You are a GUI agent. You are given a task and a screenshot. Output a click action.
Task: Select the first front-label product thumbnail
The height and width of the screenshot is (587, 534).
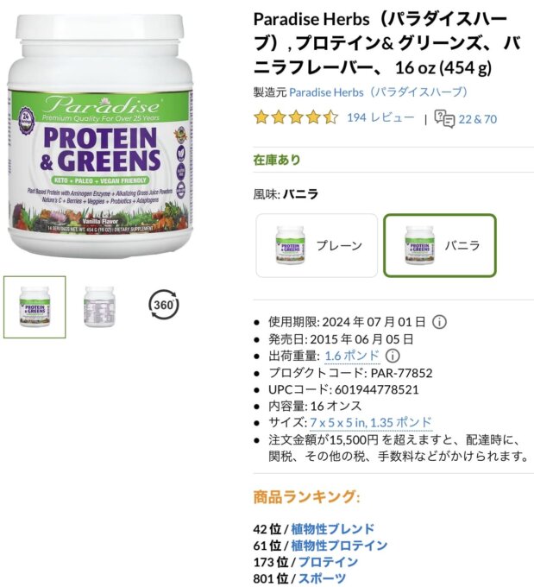(35, 307)
